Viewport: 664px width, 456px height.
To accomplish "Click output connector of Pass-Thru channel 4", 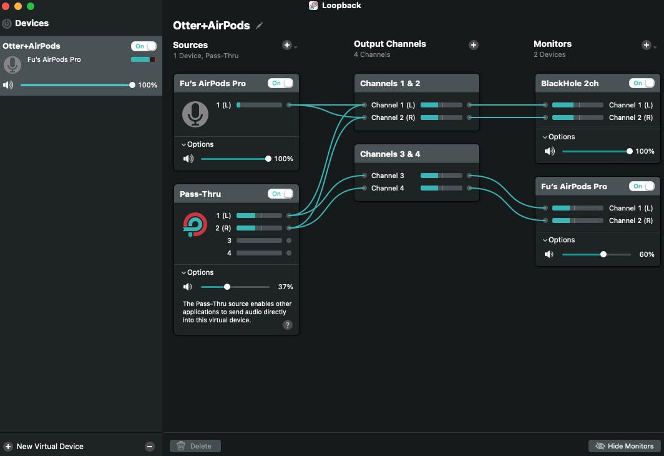I will pyautogui.click(x=289, y=253).
